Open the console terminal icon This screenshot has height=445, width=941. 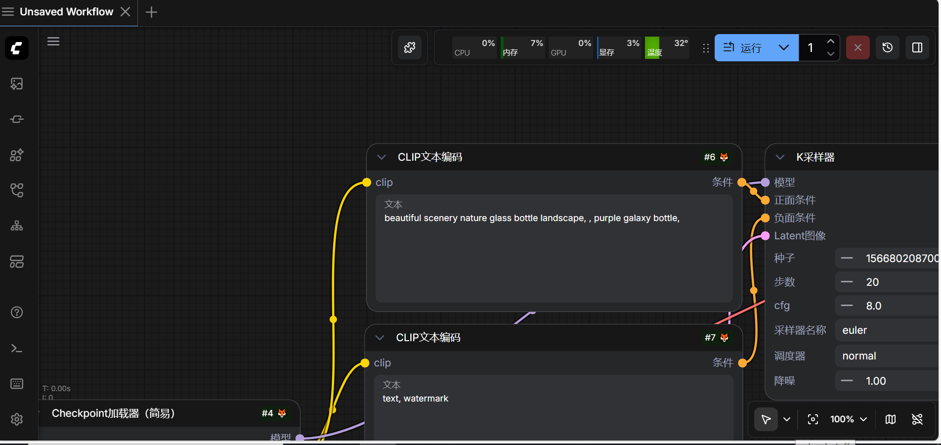pos(17,349)
